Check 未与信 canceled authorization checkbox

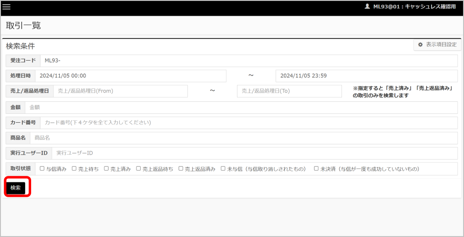point(223,169)
